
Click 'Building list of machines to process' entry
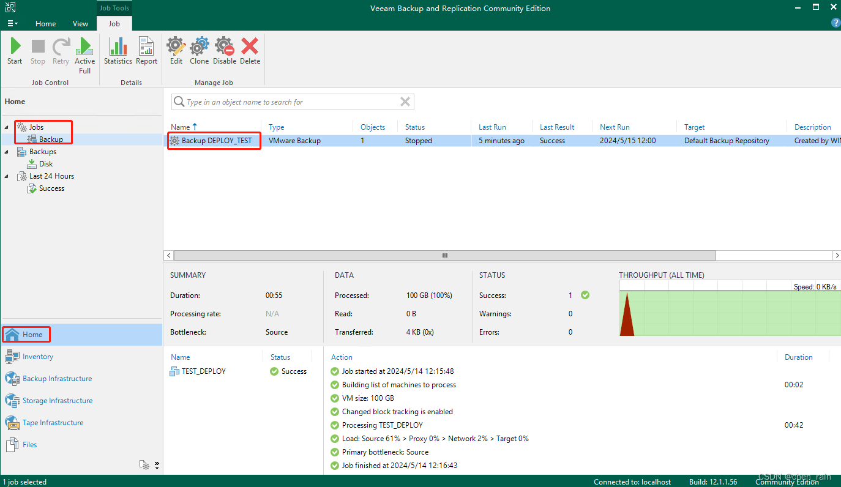click(x=399, y=385)
